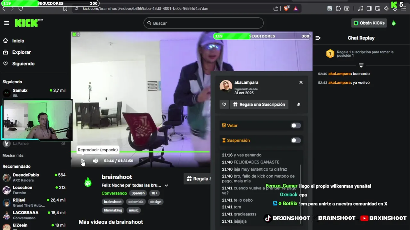This screenshot has height=230, width=410.
Task: Click the browser translate icon
Action: 330,9
